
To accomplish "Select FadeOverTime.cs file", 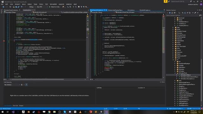I will click(x=184, y=92).
